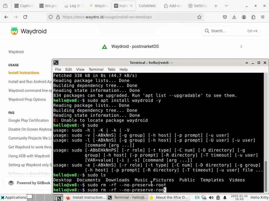
Task: Click the forward navigation arrow
Action: click(16, 17)
